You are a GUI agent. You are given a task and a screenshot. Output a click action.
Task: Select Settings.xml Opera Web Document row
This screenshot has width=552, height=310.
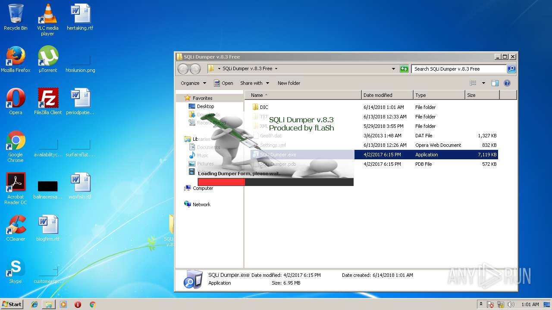click(373, 145)
